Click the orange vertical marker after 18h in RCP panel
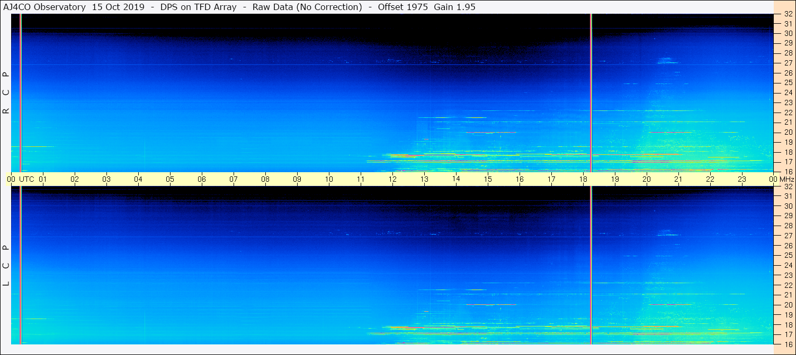Image resolution: width=796 pixels, height=355 pixels. (x=591, y=93)
